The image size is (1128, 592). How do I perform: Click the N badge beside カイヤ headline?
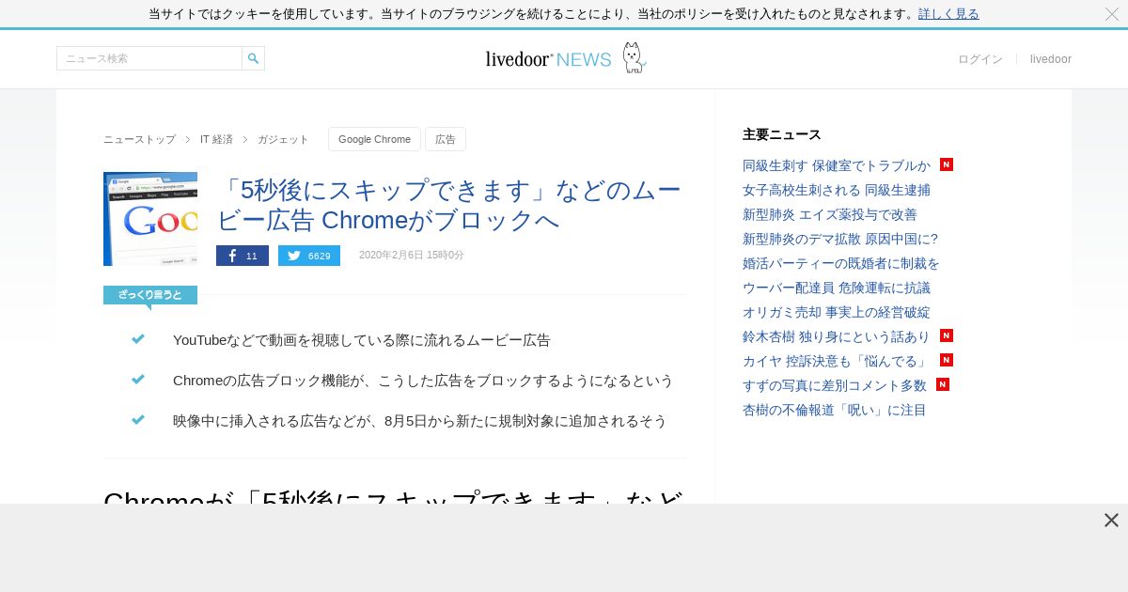pyautogui.click(x=947, y=360)
